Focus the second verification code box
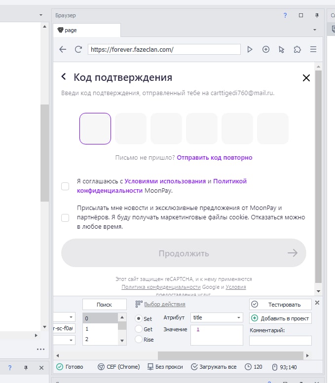Screen dimensions: 335x383 coord(131,129)
